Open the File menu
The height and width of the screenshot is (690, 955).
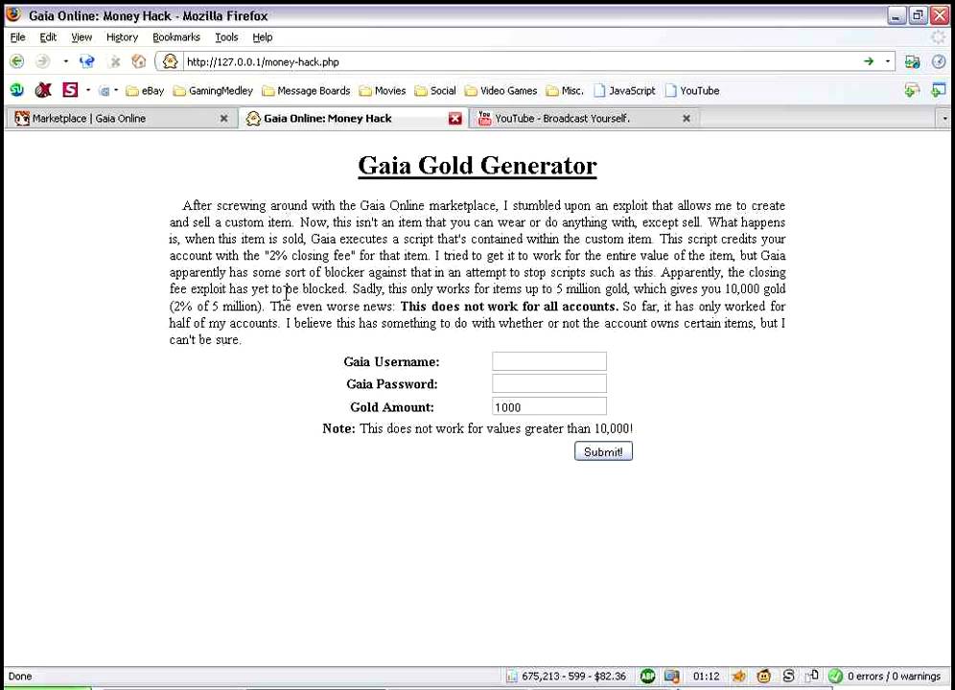pos(17,37)
